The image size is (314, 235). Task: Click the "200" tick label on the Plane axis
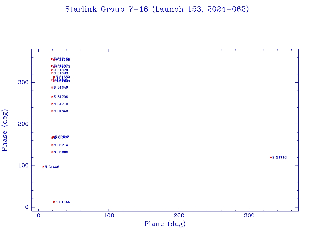179,216
